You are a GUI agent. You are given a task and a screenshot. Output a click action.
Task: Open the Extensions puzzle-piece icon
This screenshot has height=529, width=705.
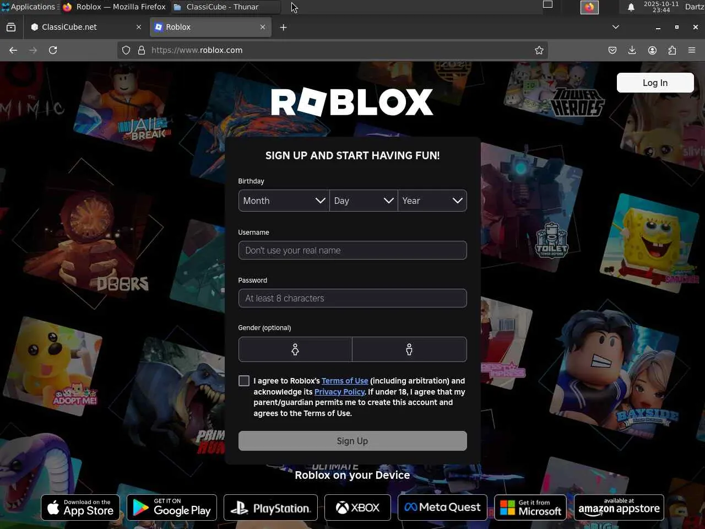[672, 50]
